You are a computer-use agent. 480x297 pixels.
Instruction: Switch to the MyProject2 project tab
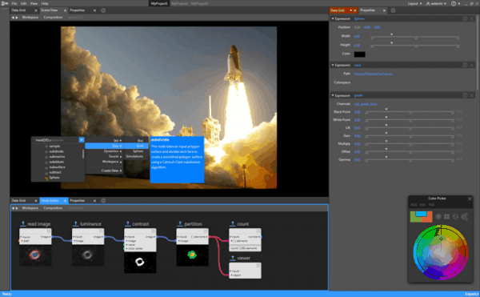[179, 3]
